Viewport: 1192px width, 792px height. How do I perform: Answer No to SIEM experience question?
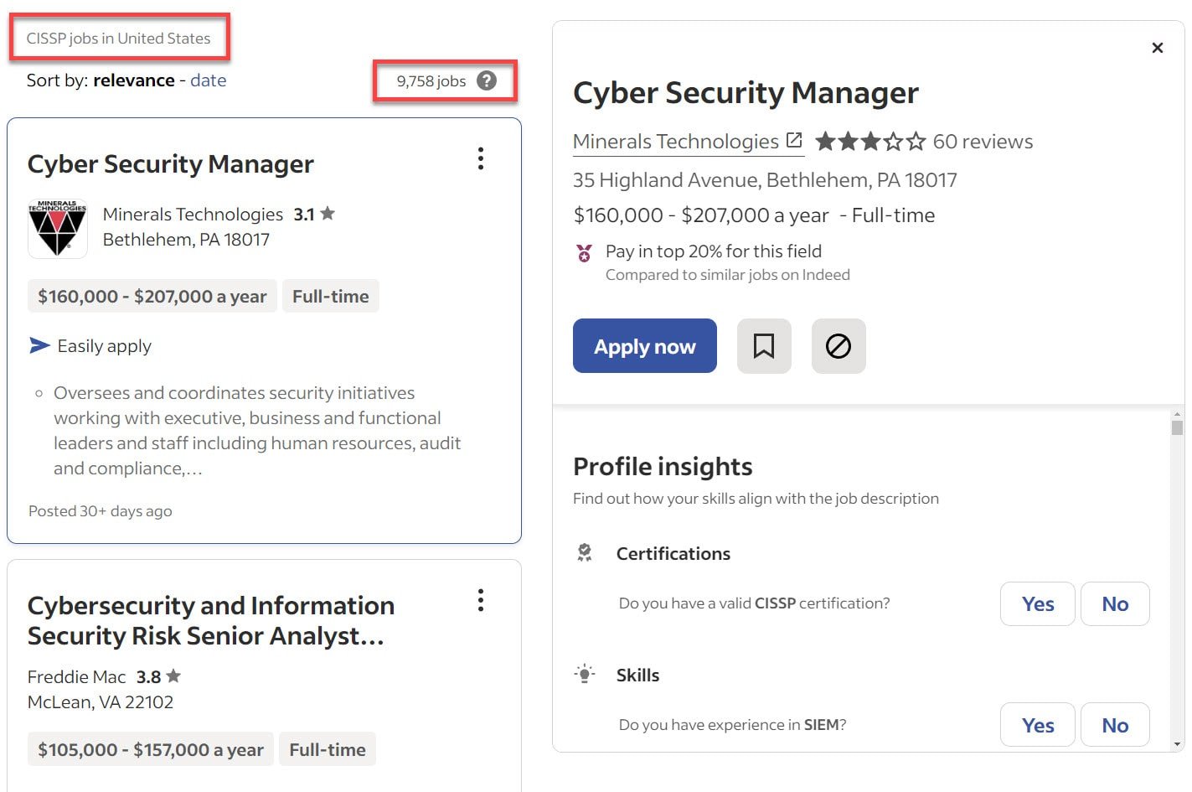pos(1115,725)
